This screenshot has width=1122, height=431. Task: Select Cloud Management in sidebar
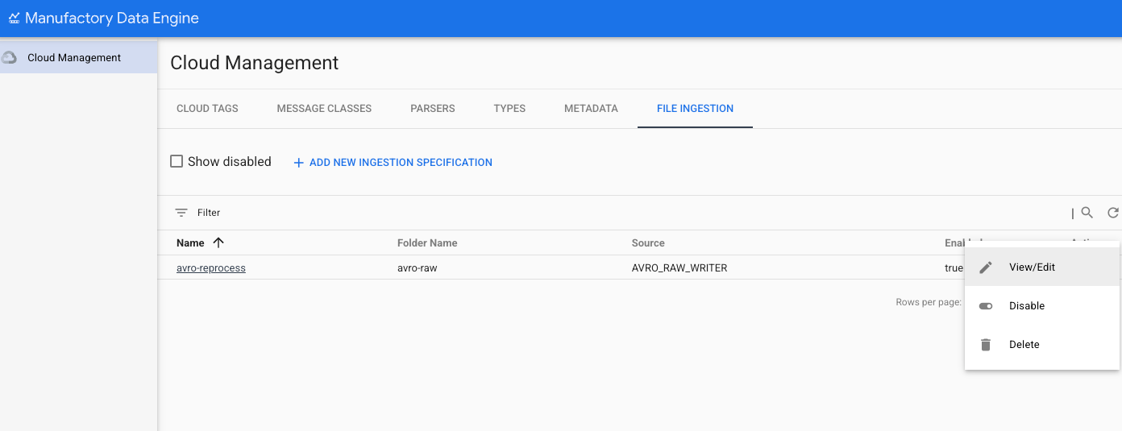74,58
